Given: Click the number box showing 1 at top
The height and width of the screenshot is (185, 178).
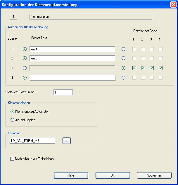Looking at the screenshot, I should 13,17.
